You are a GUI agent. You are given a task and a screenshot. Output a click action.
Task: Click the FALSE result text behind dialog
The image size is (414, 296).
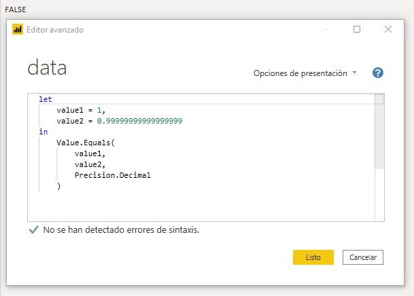coord(15,10)
